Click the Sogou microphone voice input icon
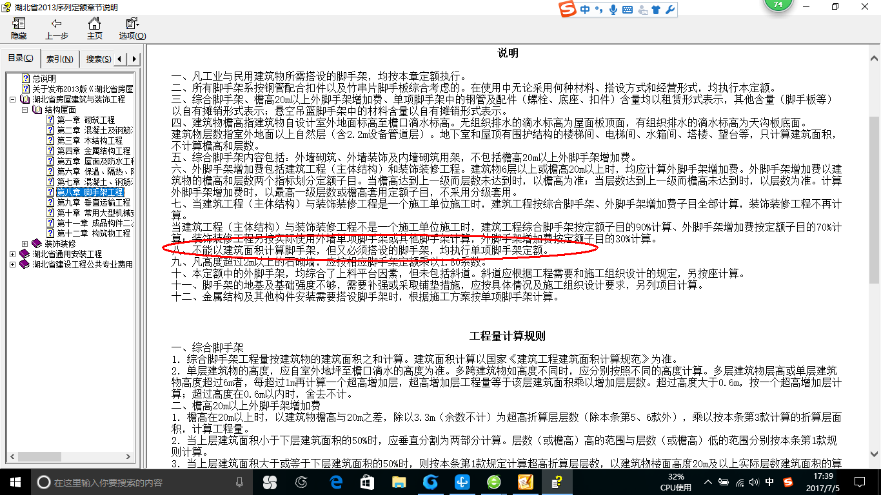 [612, 10]
